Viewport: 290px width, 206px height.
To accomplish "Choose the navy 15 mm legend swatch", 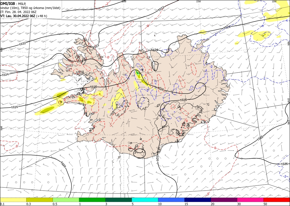I will (198, 200).
